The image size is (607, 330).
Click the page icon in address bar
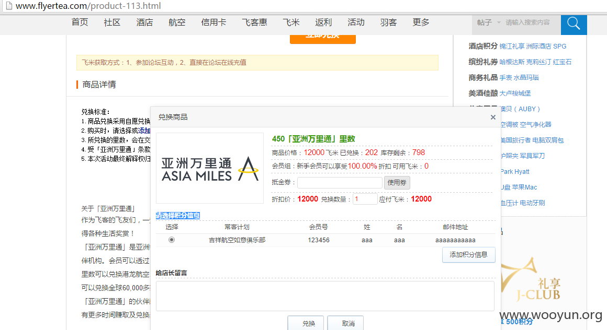(x=8, y=6)
